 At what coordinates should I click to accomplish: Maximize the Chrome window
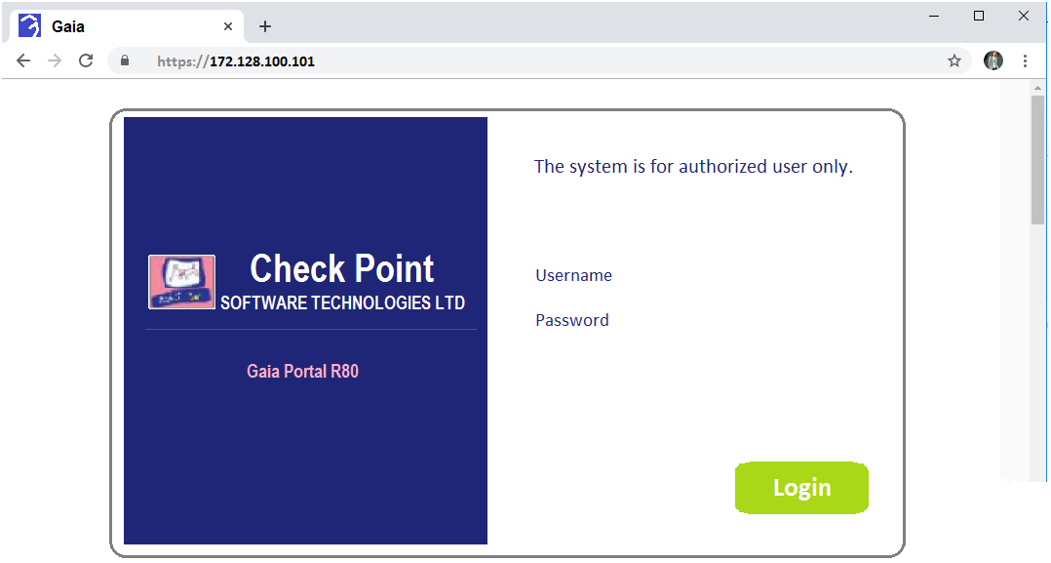pyautogui.click(x=979, y=16)
